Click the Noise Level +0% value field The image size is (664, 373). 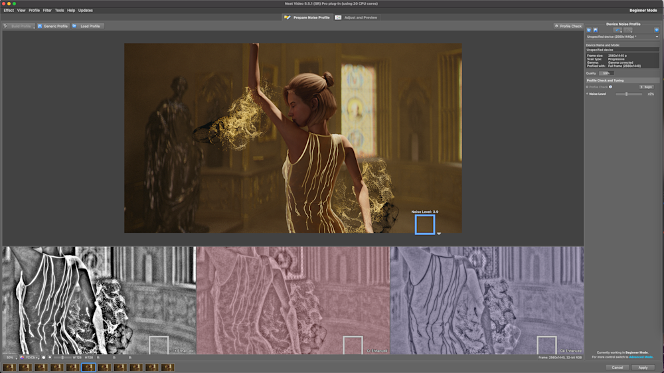[x=651, y=94]
